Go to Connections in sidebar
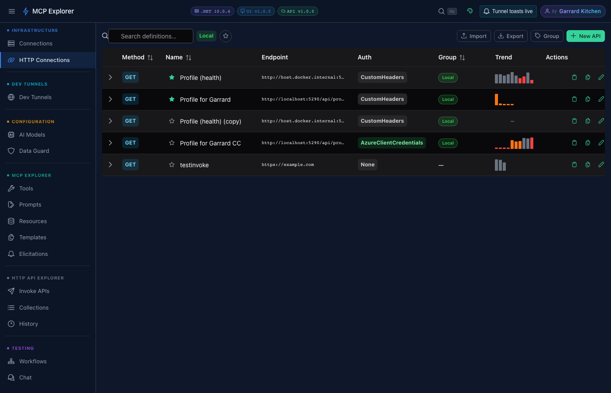Image resolution: width=611 pixels, height=393 pixels. 48,44
